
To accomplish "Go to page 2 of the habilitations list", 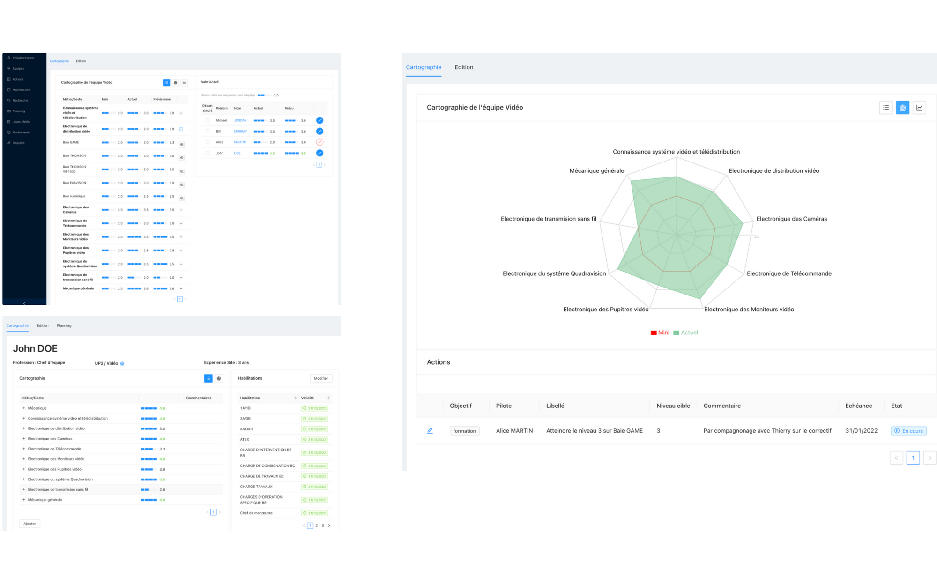I will pyautogui.click(x=316, y=525).
